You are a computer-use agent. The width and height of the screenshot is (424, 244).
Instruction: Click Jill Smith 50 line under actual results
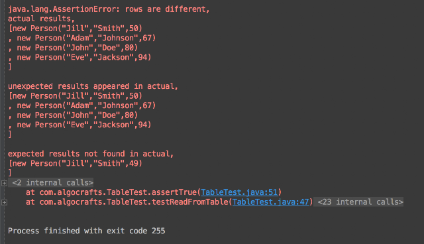[76, 29]
